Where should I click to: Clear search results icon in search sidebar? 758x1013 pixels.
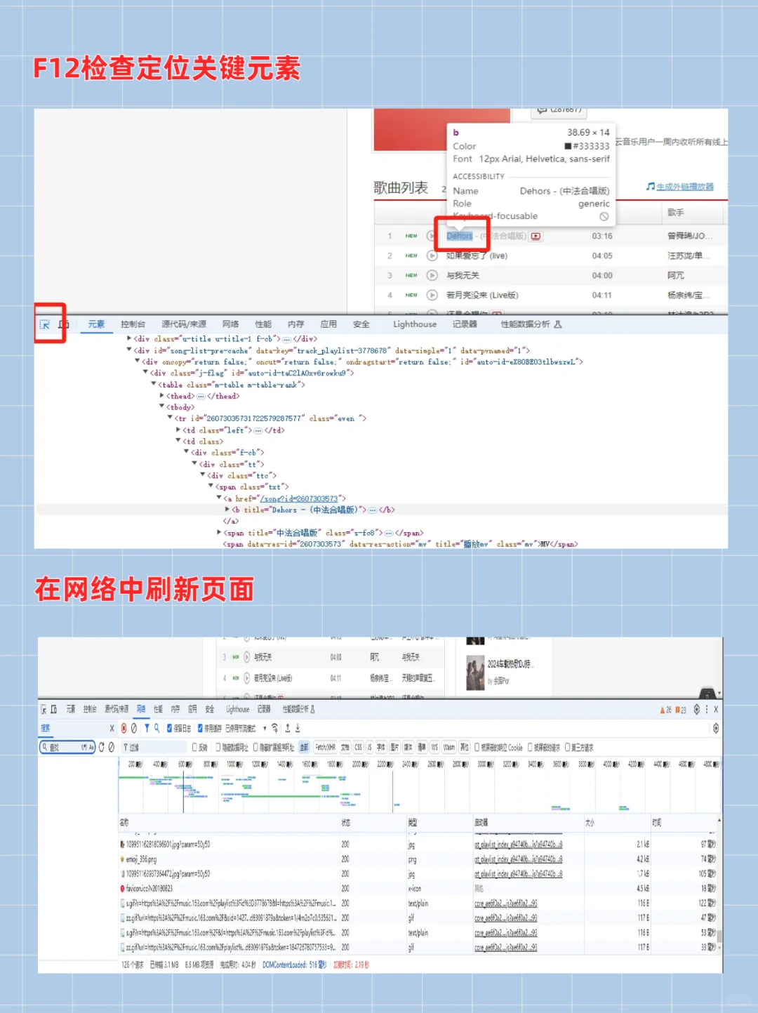[111, 747]
